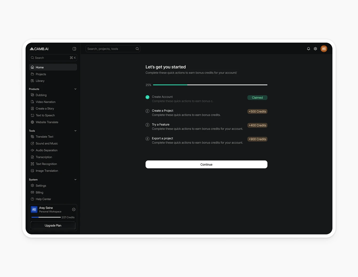
Task: Click the notifications bell icon
Action: 308,49
